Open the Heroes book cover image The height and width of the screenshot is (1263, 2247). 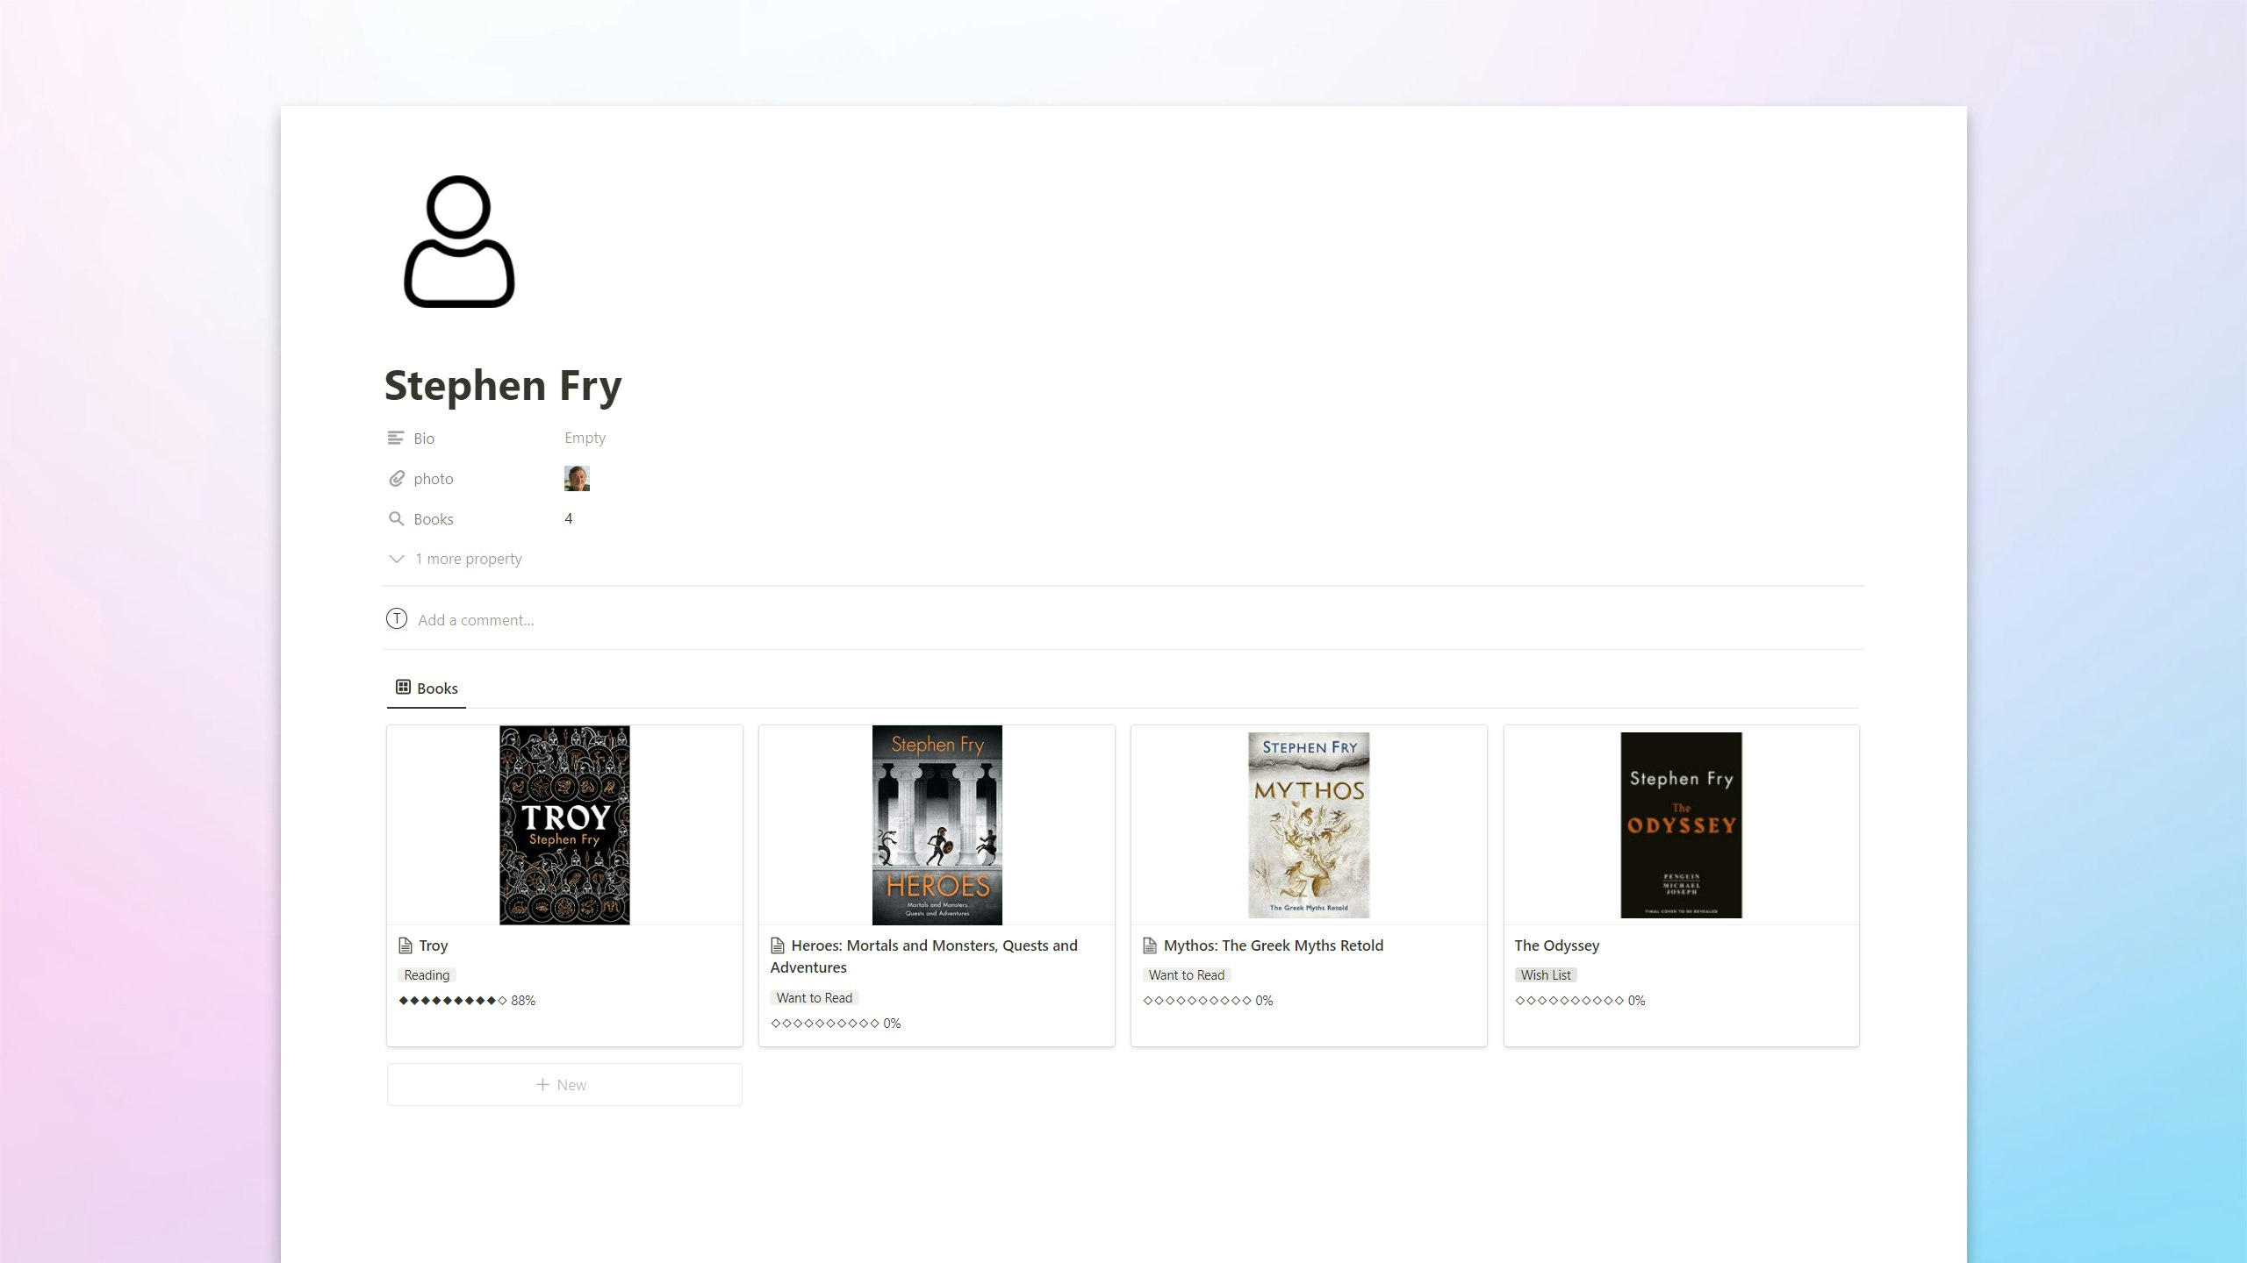click(x=937, y=824)
